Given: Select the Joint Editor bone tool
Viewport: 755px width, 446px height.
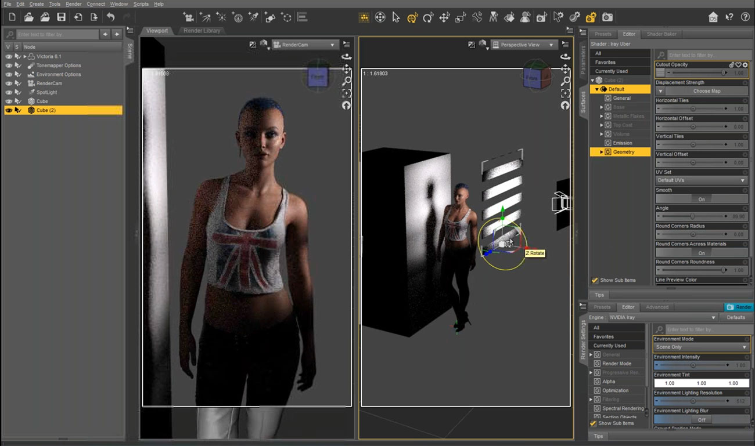Looking at the screenshot, I should (x=477, y=17).
